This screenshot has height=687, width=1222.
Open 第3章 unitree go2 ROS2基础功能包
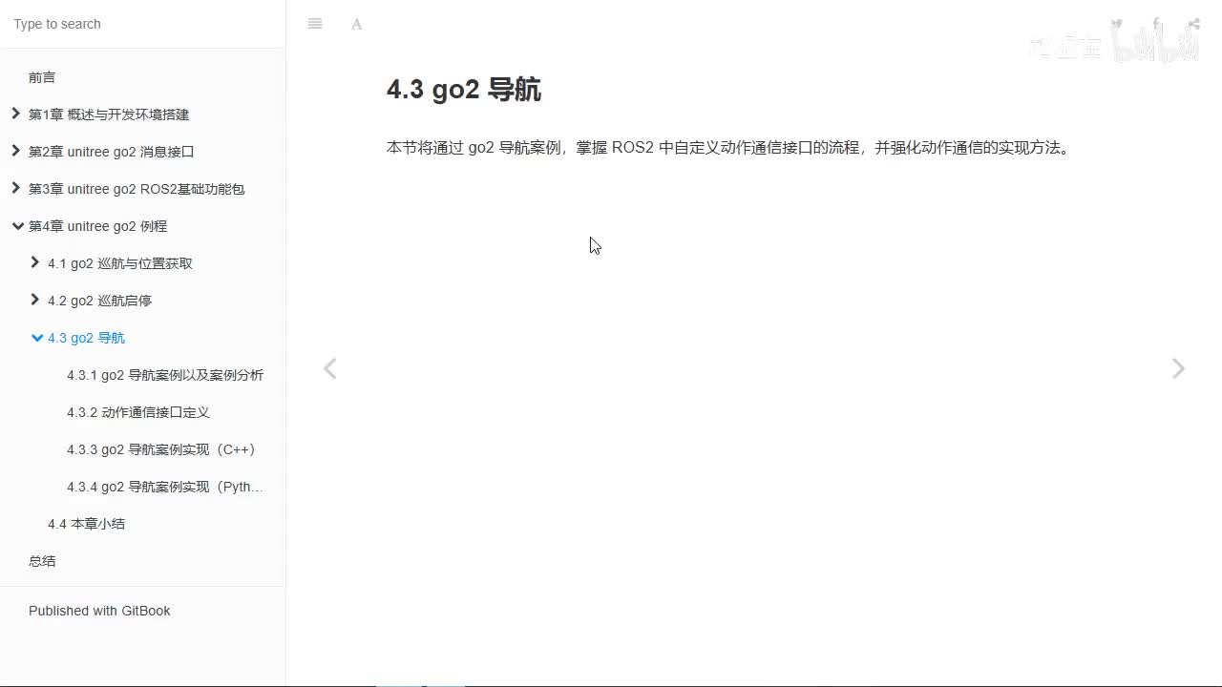tap(137, 189)
